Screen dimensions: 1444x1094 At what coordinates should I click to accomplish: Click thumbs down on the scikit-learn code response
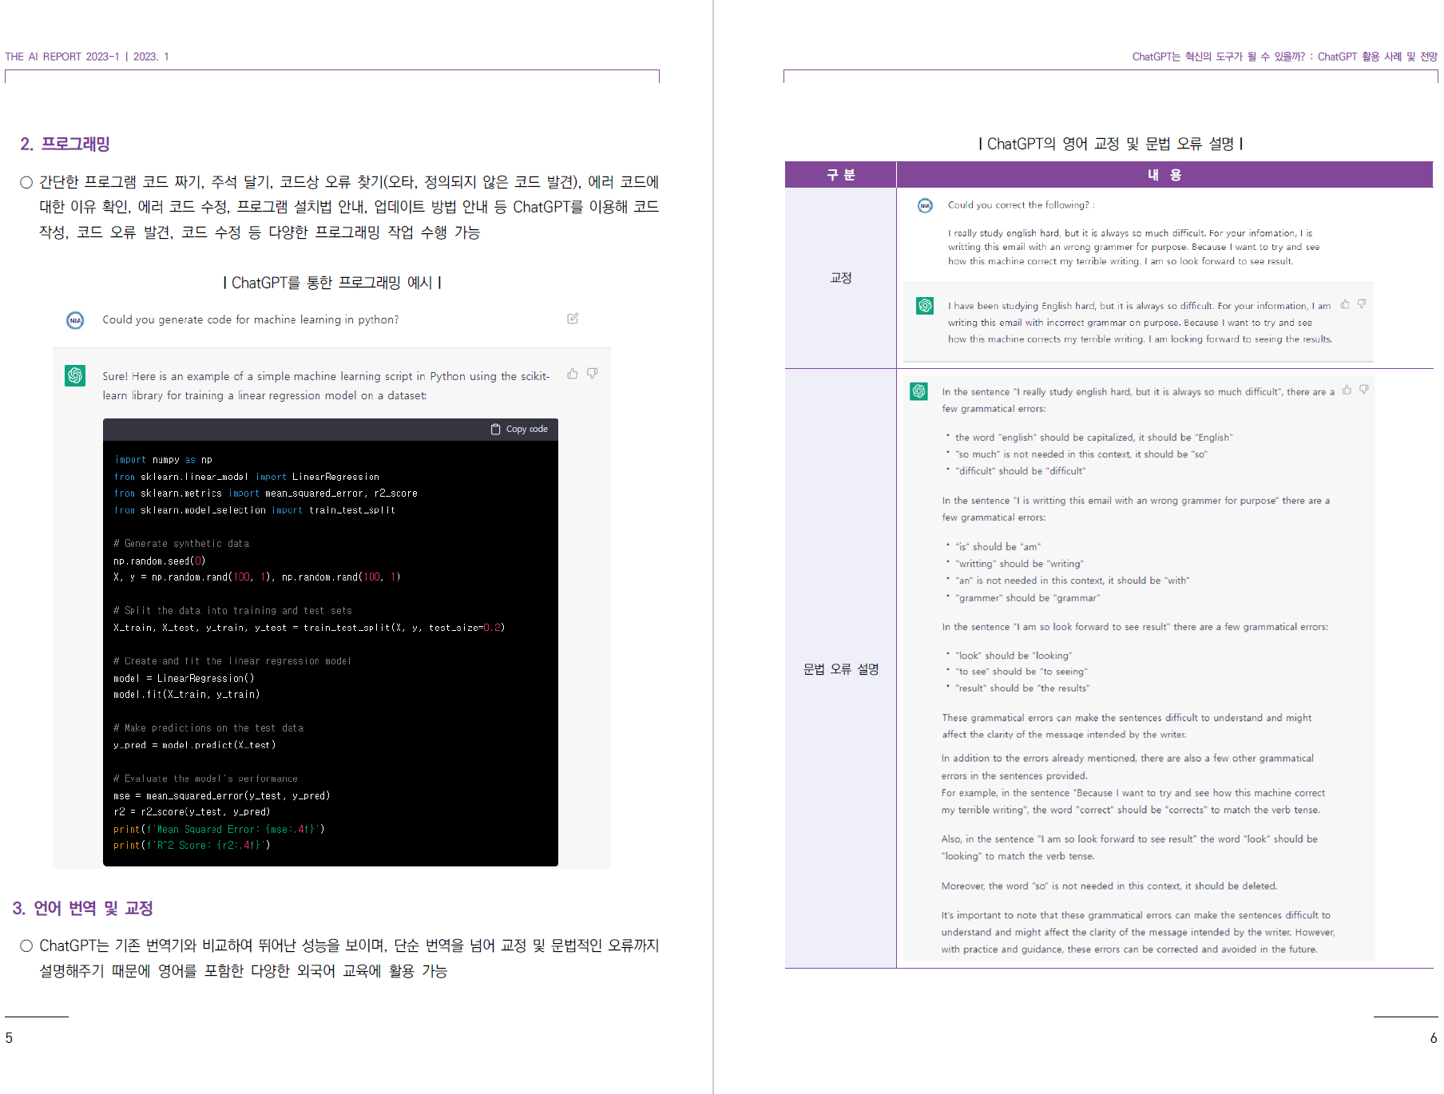pos(593,374)
